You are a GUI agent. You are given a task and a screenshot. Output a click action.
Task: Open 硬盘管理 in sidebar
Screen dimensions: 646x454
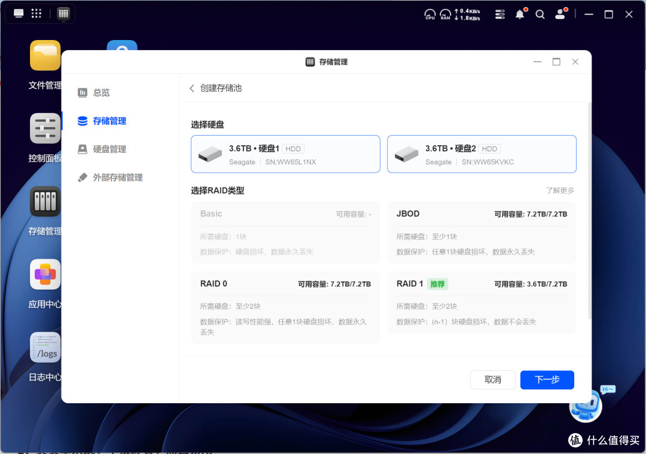tap(102, 149)
